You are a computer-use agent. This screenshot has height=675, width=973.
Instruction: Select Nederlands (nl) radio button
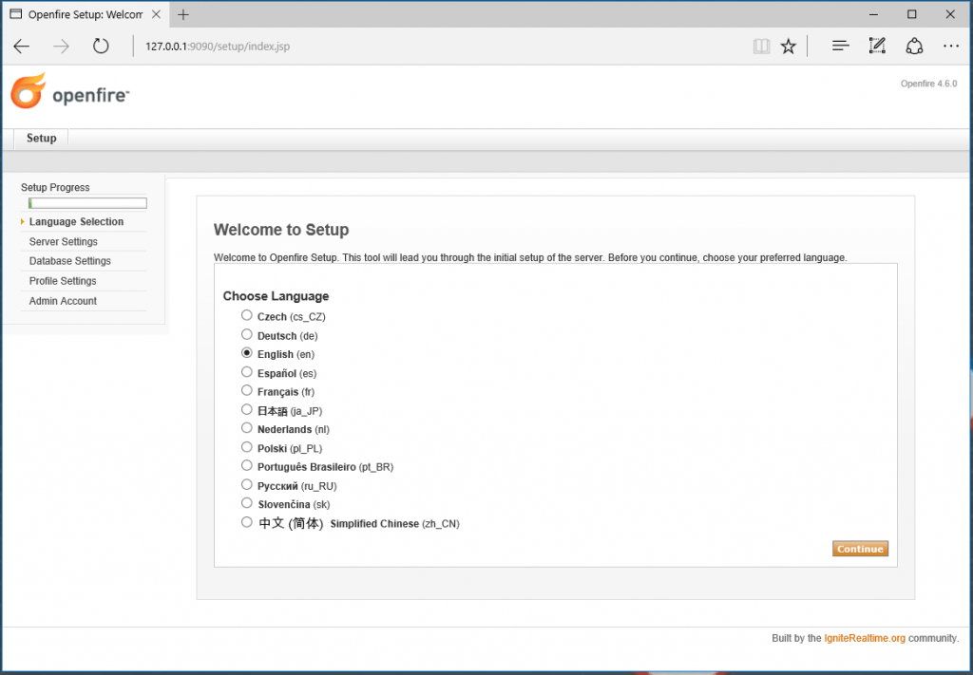coord(247,428)
